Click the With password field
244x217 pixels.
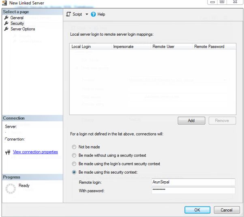click(193, 190)
